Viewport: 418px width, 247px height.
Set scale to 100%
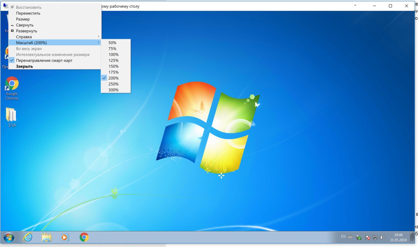pyautogui.click(x=116, y=54)
